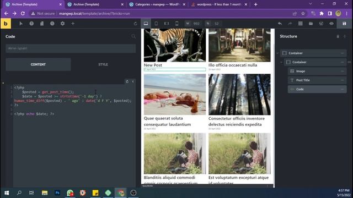The width and height of the screenshot is (353, 198).
Task: Bookmark this page with star icon
Action: pos(303,13)
